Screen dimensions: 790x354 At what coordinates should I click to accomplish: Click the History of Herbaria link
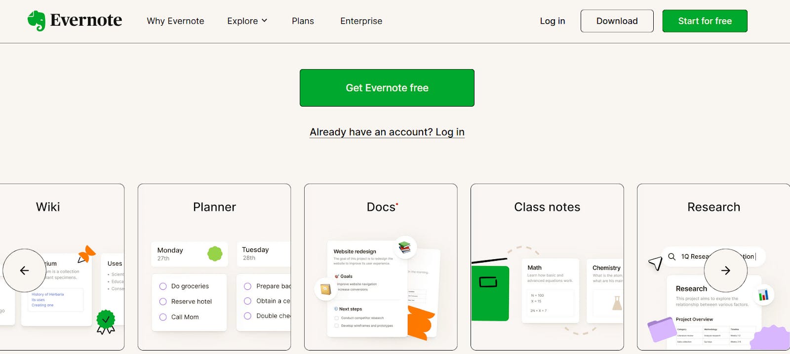tap(47, 294)
